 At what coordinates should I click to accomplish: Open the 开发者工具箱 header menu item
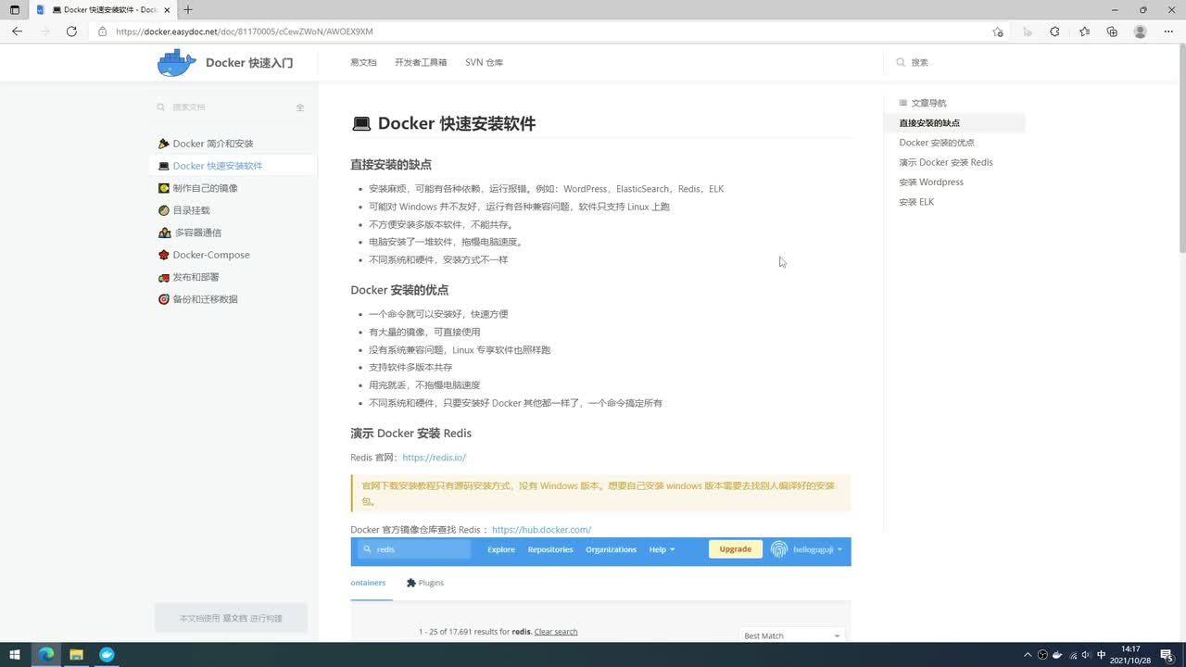pyautogui.click(x=421, y=62)
